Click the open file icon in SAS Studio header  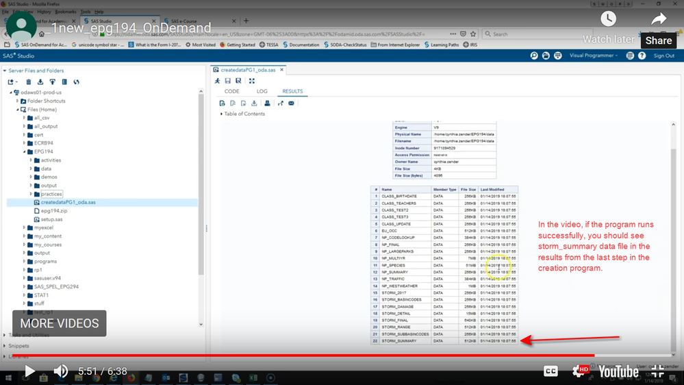(546, 56)
